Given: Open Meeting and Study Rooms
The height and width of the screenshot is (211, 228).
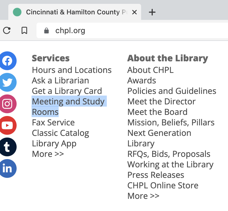Looking at the screenshot, I should point(69,101).
